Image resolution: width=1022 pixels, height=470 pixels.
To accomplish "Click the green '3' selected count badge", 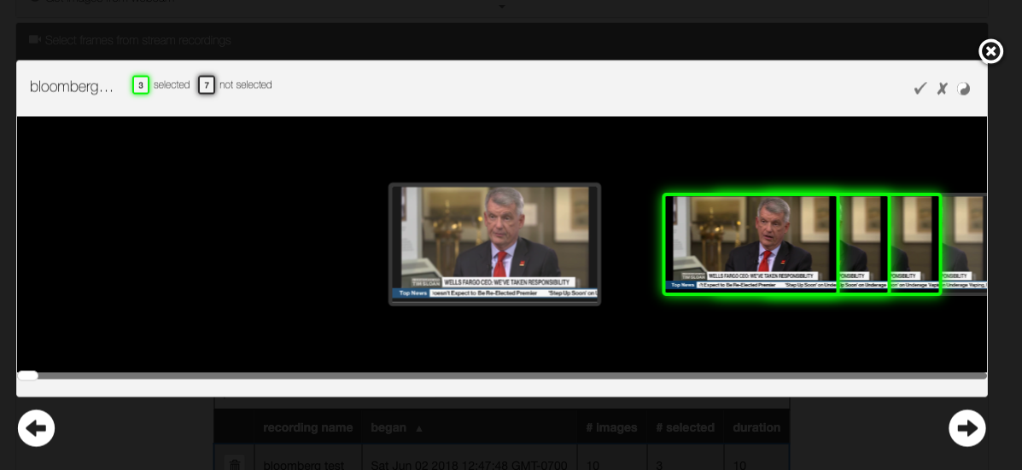I will tap(141, 85).
